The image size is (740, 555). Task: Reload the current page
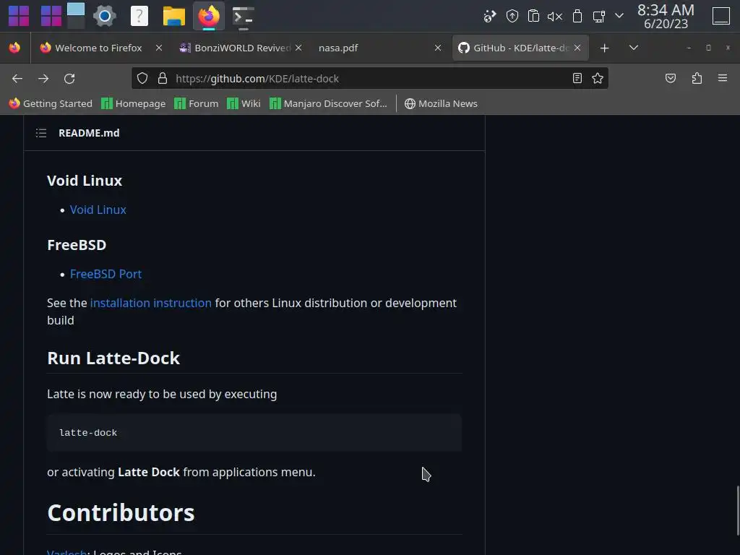[69, 78]
